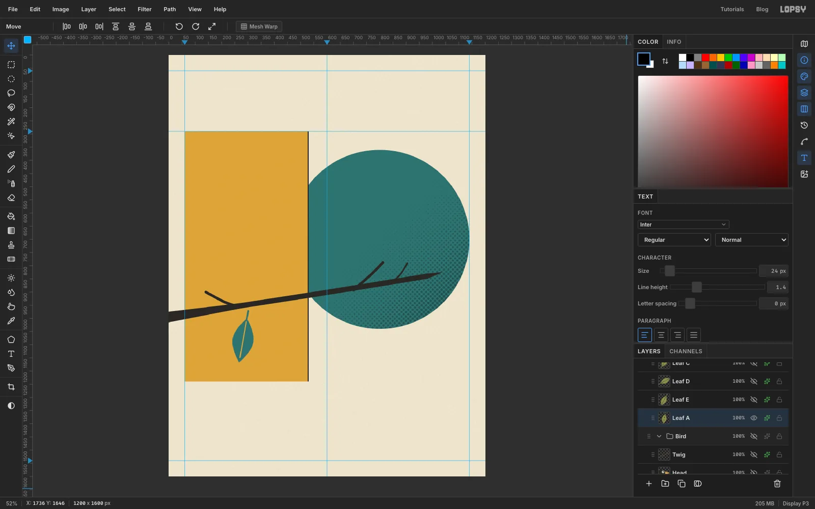
Task: Switch to the Channels tab
Action: (x=686, y=351)
